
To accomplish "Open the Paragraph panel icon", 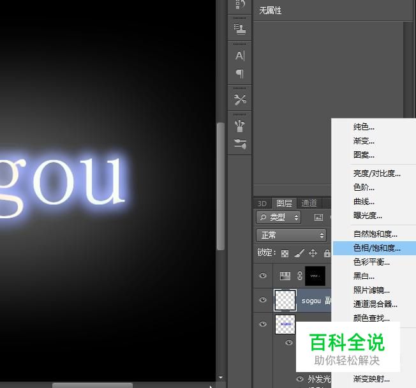I will click(240, 74).
